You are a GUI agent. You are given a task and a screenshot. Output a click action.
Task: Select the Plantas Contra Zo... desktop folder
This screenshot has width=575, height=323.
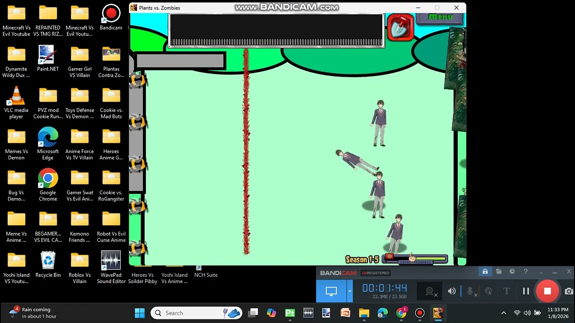(111, 62)
